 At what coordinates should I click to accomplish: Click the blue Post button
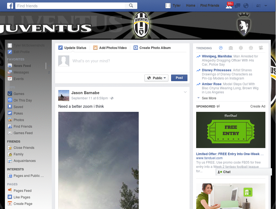(x=179, y=78)
